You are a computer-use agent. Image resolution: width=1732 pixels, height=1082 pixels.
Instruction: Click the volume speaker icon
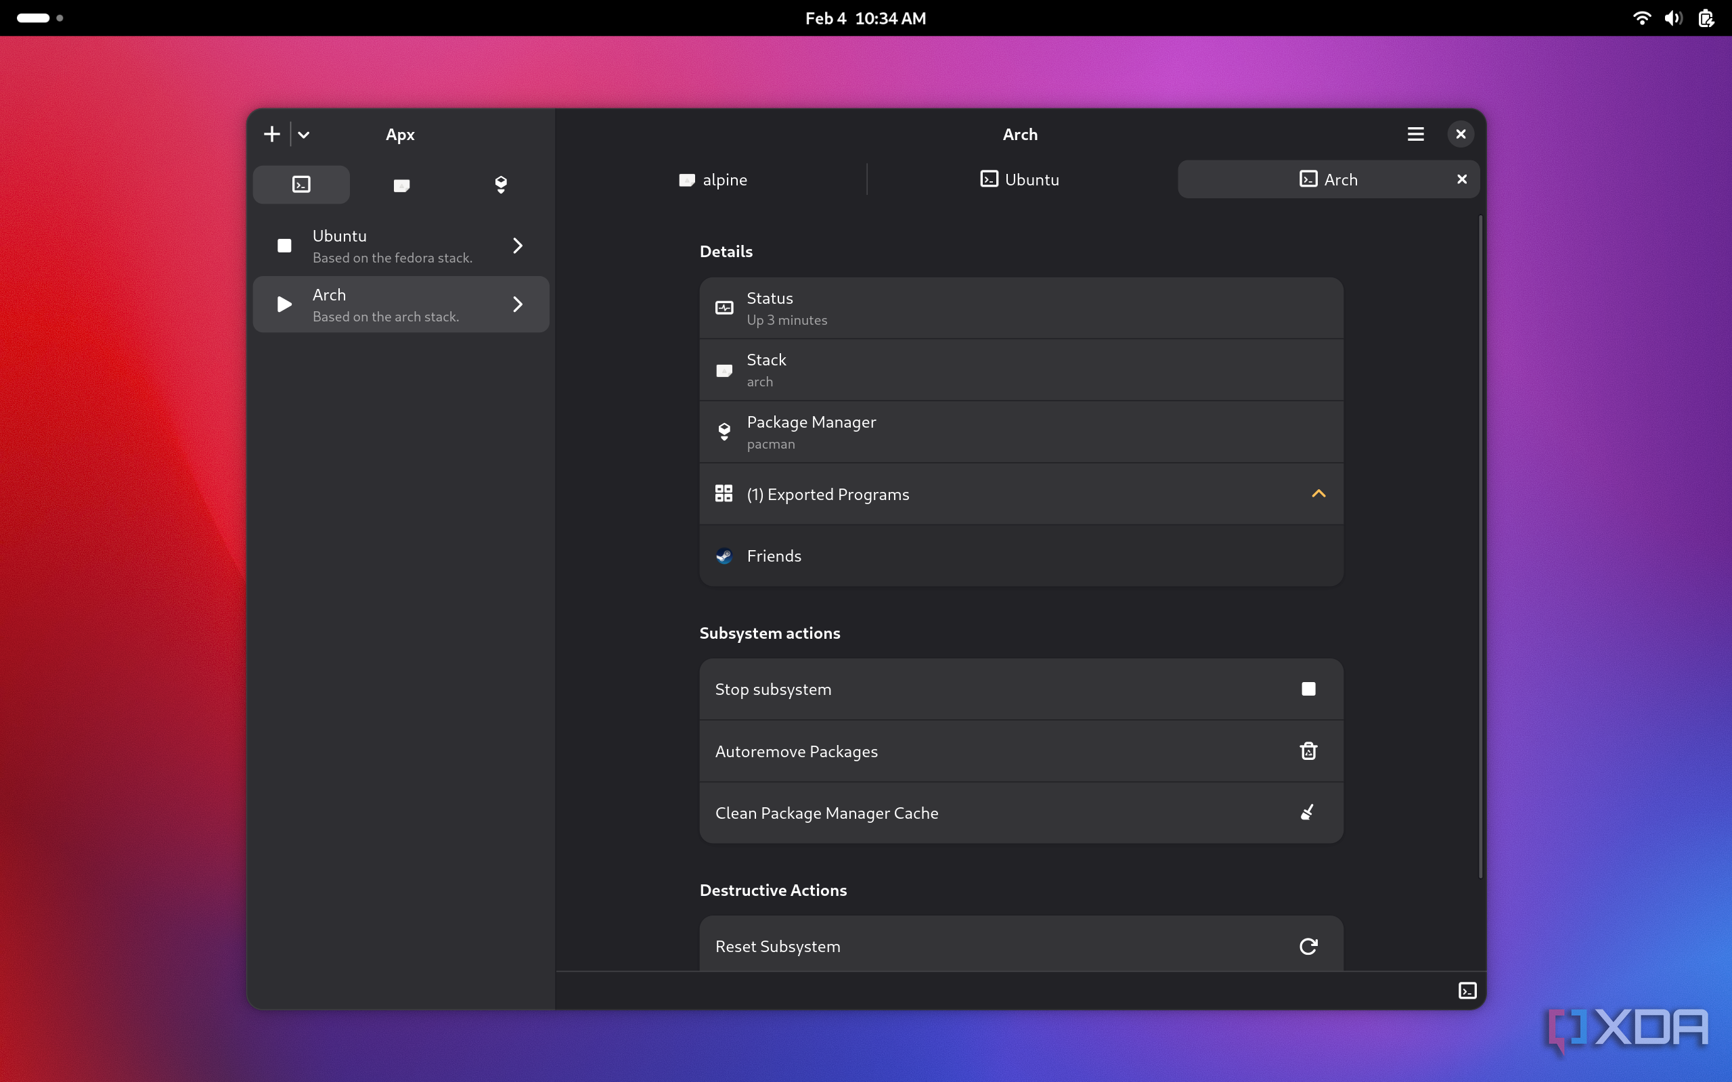1674,18
